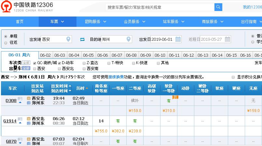Expand G870 price row arrow

[20, 143]
